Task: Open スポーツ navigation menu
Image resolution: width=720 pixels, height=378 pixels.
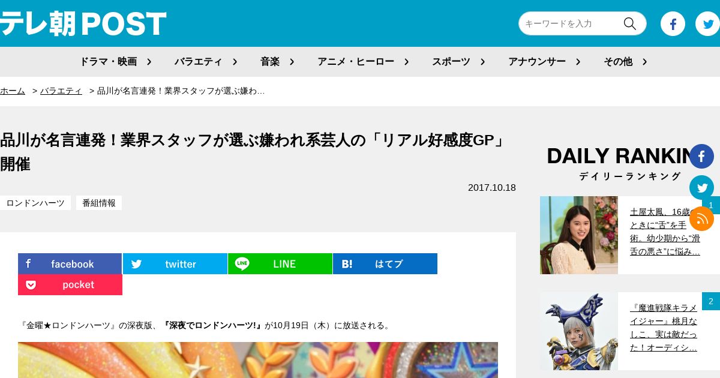Action: [451, 61]
